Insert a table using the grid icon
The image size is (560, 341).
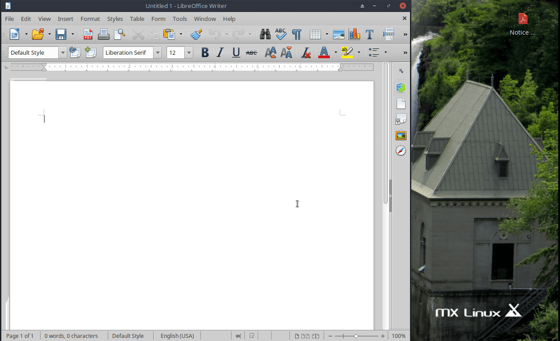315,34
